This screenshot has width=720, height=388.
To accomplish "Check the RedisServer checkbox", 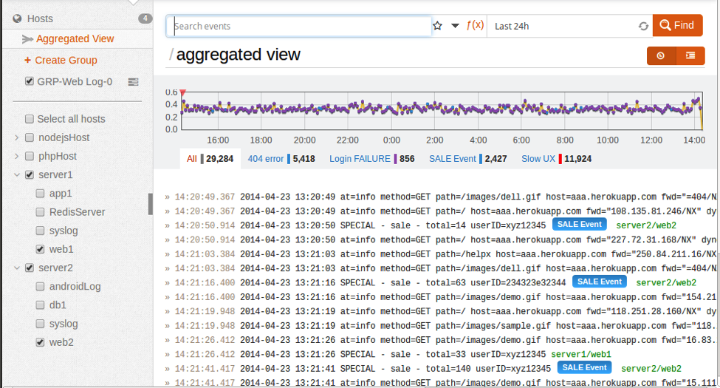I will 41,212.
